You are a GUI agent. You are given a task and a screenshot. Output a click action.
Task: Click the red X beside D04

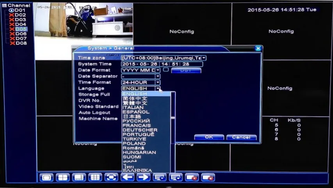click(12, 24)
